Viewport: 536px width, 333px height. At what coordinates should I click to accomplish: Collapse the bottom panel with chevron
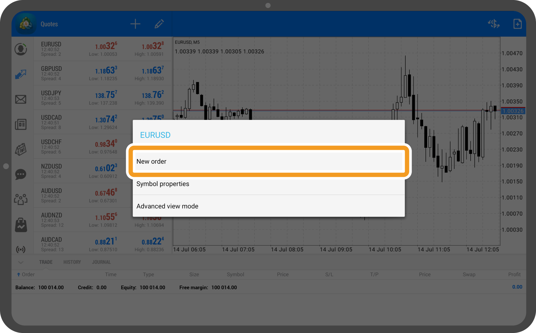pyautogui.click(x=21, y=262)
